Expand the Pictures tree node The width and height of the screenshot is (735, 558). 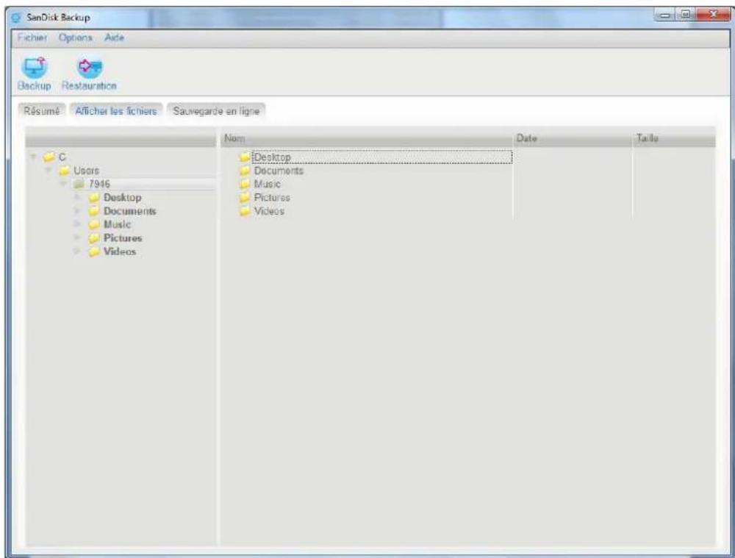coord(77,237)
